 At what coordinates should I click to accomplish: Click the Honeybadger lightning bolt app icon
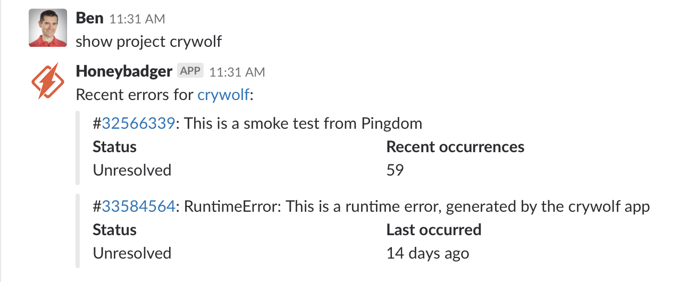click(48, 81)
